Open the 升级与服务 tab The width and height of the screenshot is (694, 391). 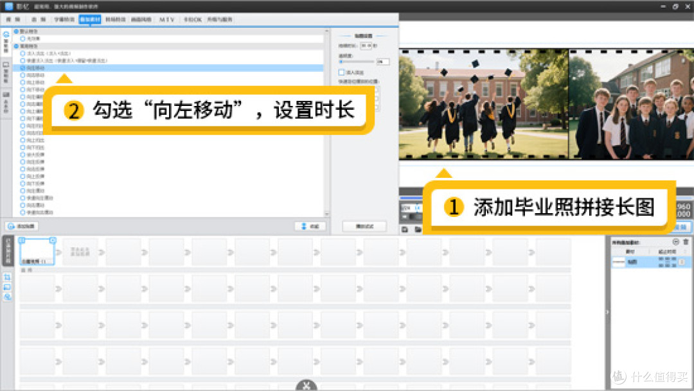tap(220, 19)
